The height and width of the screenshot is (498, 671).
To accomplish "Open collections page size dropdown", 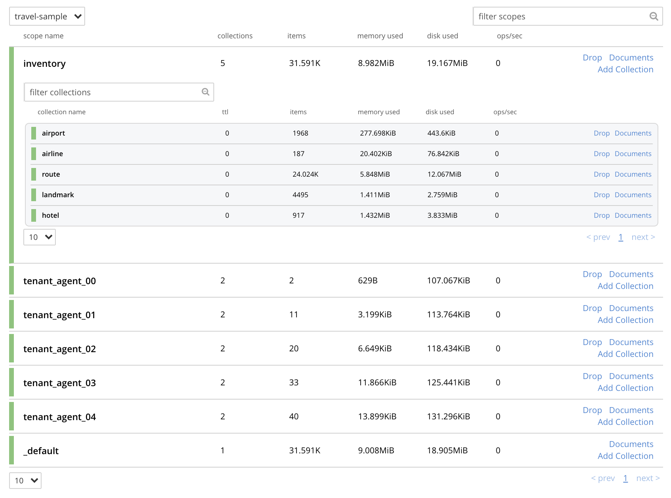I will (40, 237).
